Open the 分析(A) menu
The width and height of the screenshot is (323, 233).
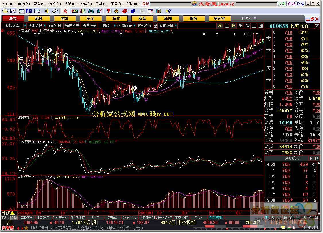point(55,4)
